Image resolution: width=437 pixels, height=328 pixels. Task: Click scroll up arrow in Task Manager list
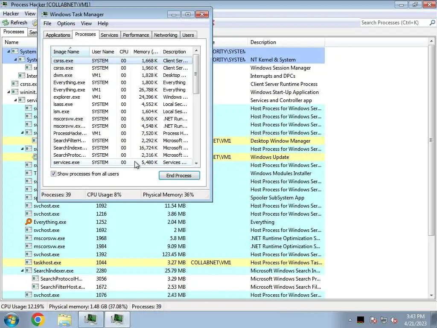pyautogui.click(x=196, y=50)
